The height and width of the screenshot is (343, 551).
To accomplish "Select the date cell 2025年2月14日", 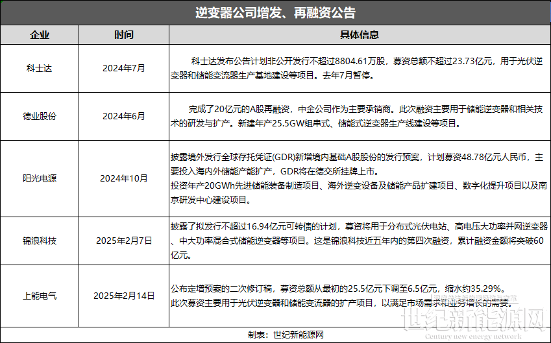I will (124, 296).
